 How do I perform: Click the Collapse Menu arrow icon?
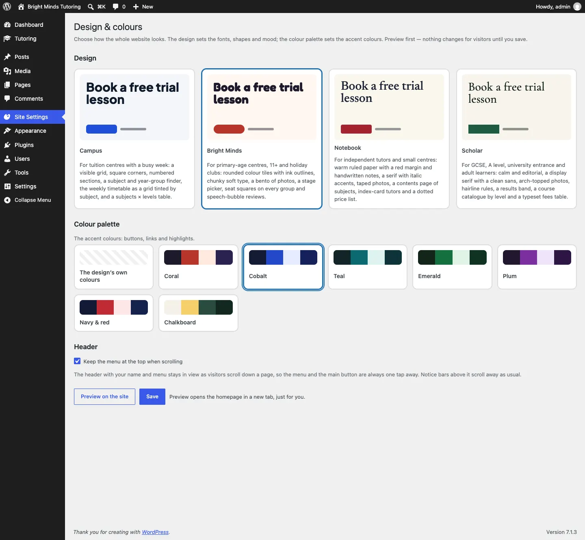[x=7, y=200]
